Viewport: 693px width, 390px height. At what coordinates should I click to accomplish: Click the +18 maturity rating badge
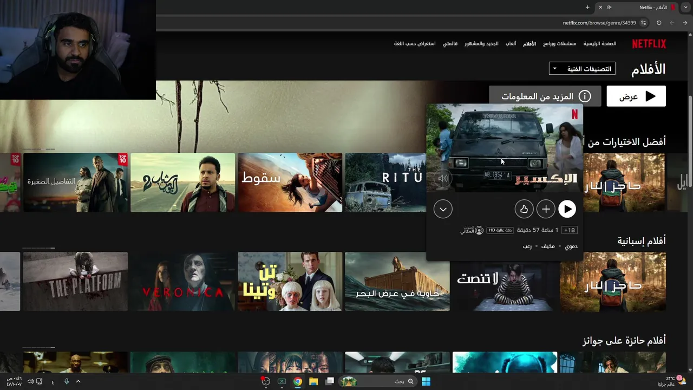570,230
